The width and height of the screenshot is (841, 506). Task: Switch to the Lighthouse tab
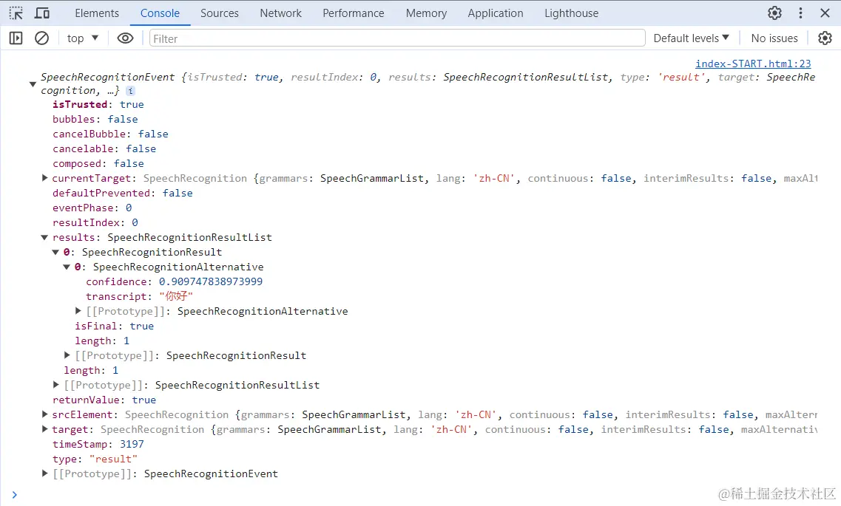pyautogui.click(x=571, y=13)
